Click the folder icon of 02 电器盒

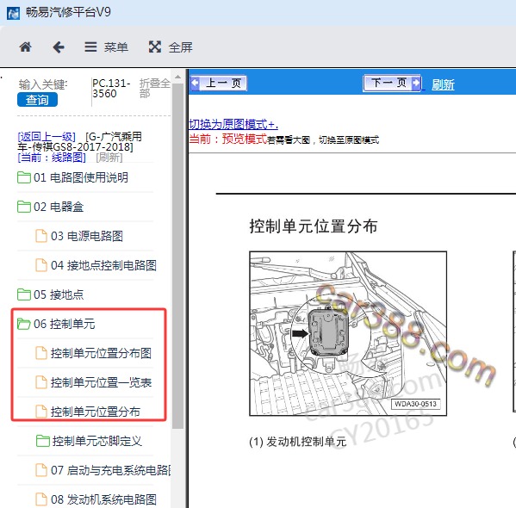coord(24,207)
